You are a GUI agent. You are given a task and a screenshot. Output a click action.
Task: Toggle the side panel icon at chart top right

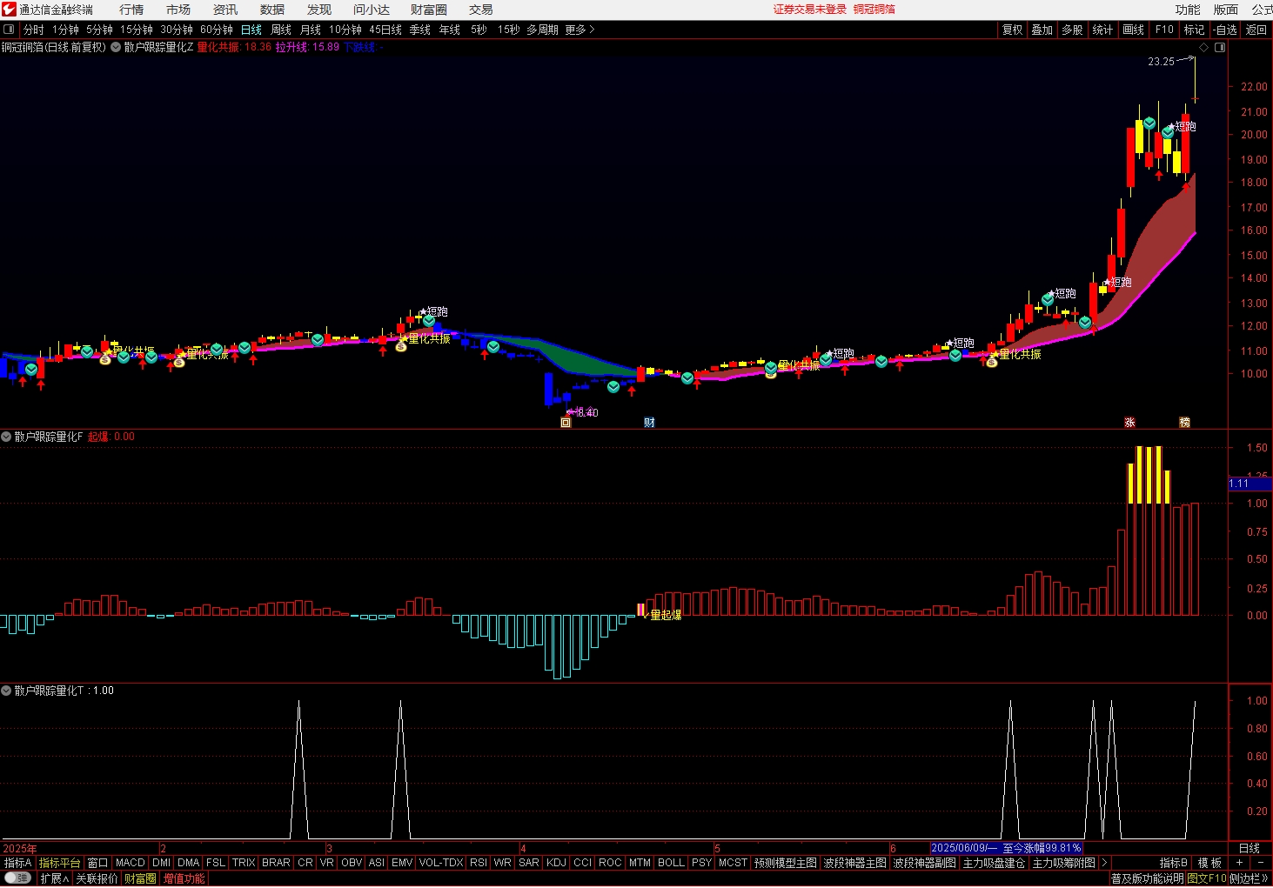(x=1220, y=48)
